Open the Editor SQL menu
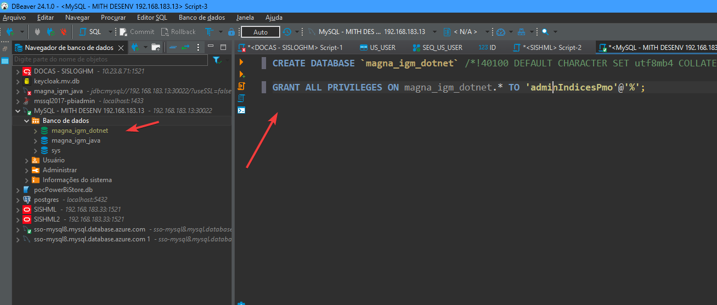 click(152, 18)
